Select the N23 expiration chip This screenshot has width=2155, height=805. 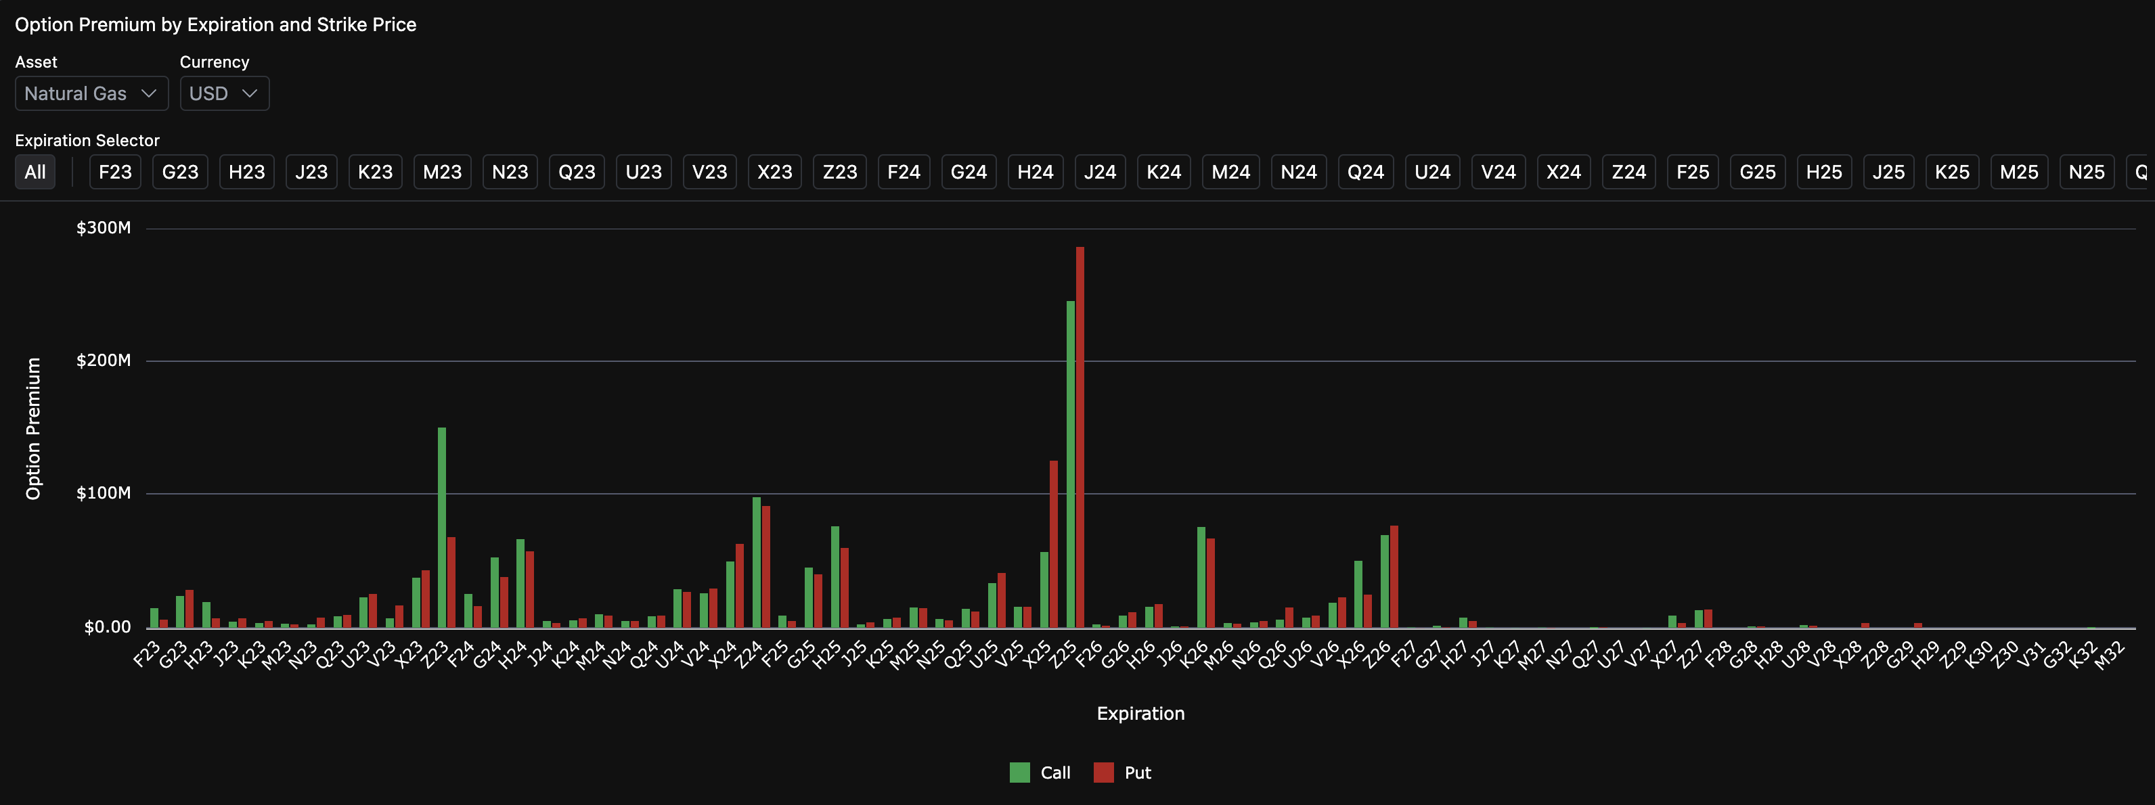[510, 172]
